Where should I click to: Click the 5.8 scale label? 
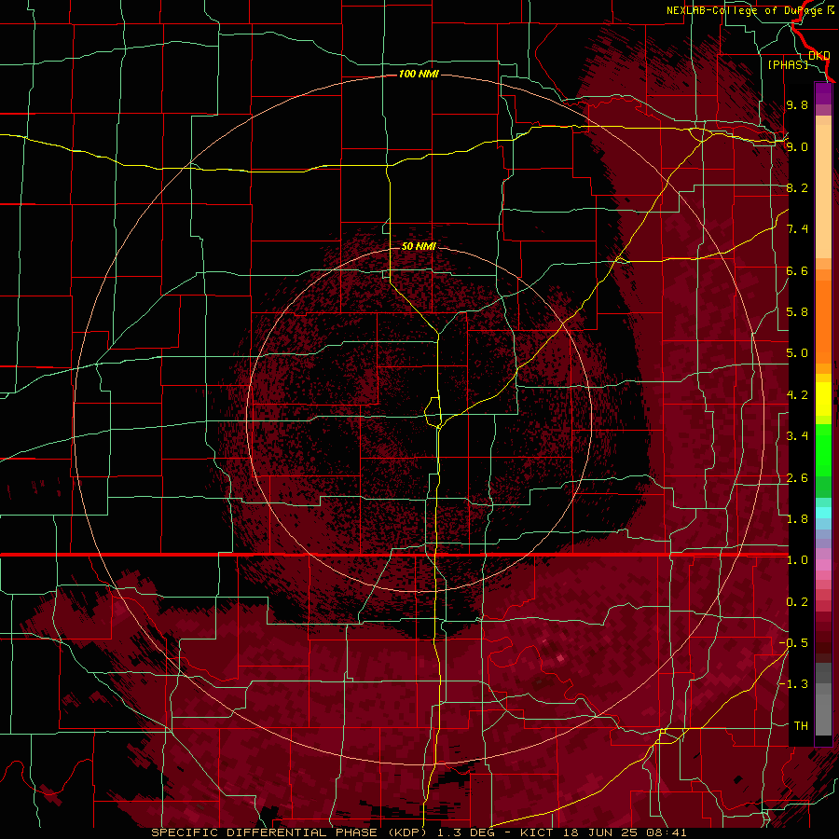(x=797, y=312)
